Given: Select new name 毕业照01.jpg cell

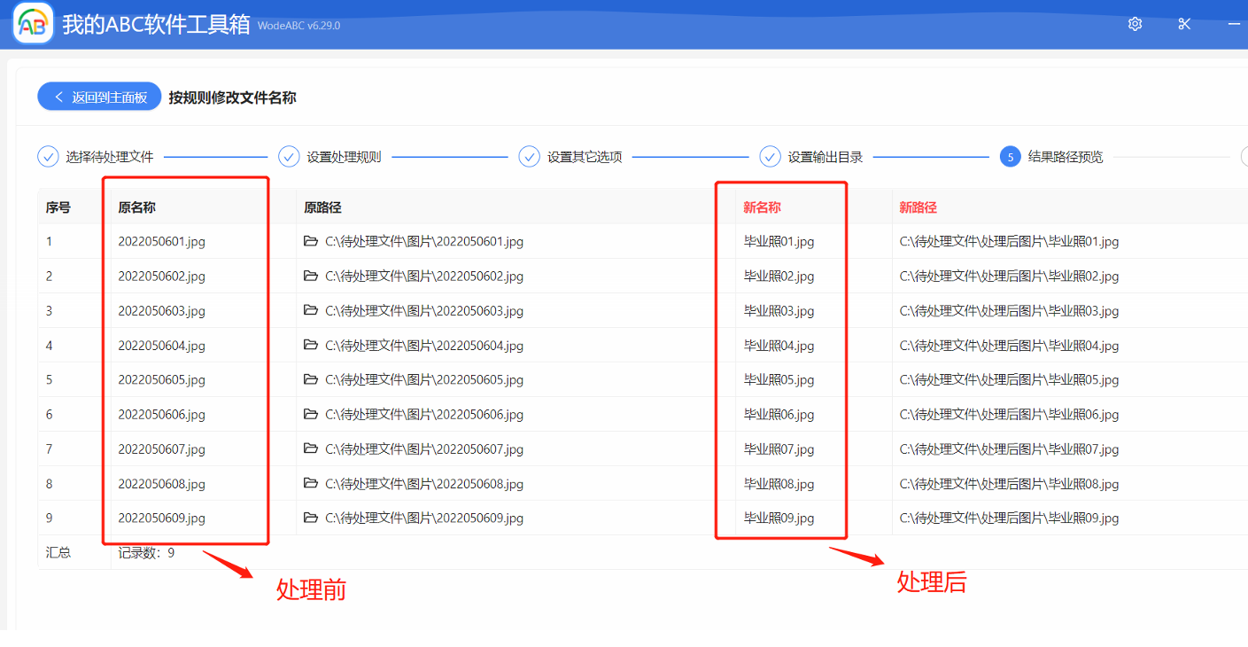Looking at the screenshot, I should pos(779,241).
